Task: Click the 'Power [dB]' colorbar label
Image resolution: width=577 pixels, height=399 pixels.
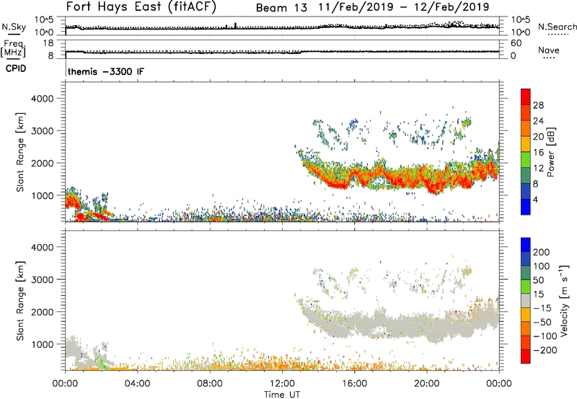Action: tap(551, 152)
